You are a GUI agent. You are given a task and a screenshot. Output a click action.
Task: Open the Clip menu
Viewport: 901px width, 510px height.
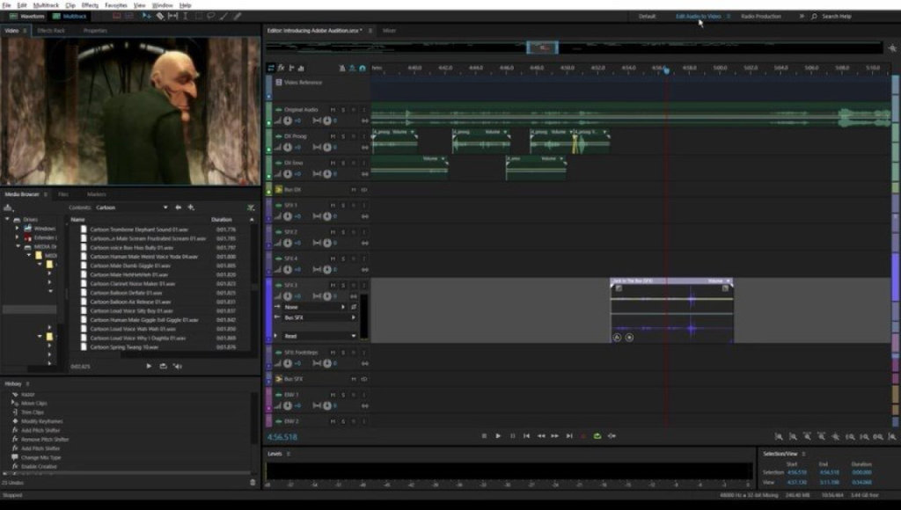(70, 4)
